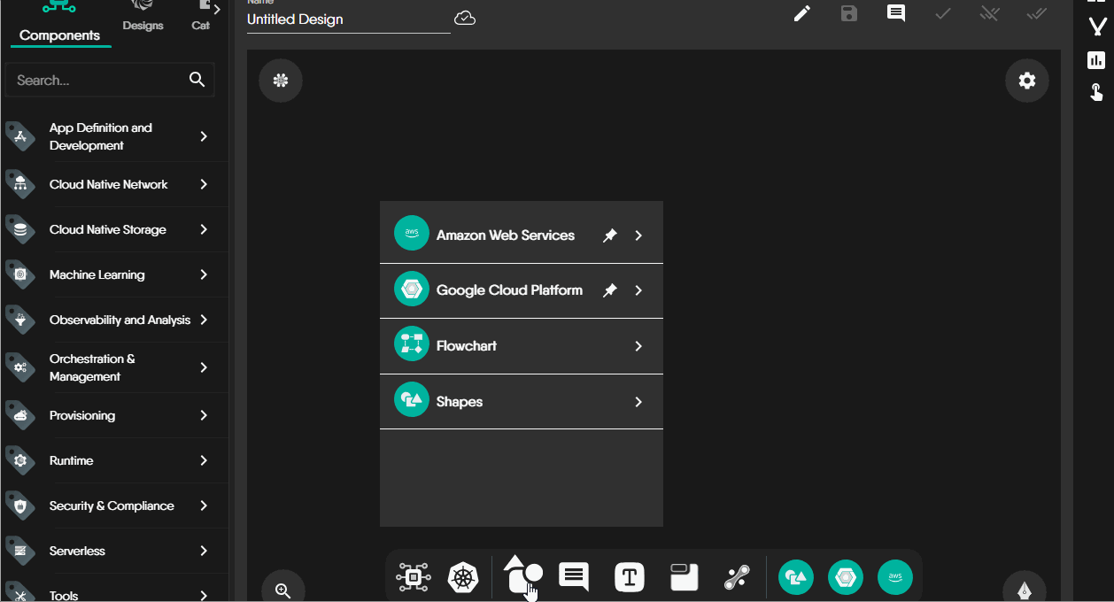Click the zoom magnifier button on canvas
This screenshot has height=602, width=1114.
tap(283, 590)
